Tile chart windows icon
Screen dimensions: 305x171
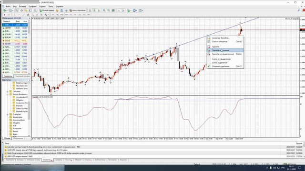click(x=113, y=10)
